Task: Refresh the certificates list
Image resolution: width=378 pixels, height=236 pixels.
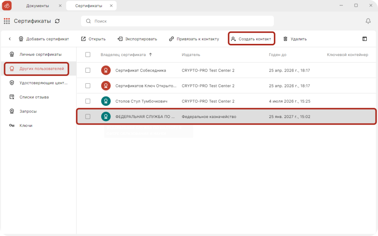Action: (x=57, y=21)
